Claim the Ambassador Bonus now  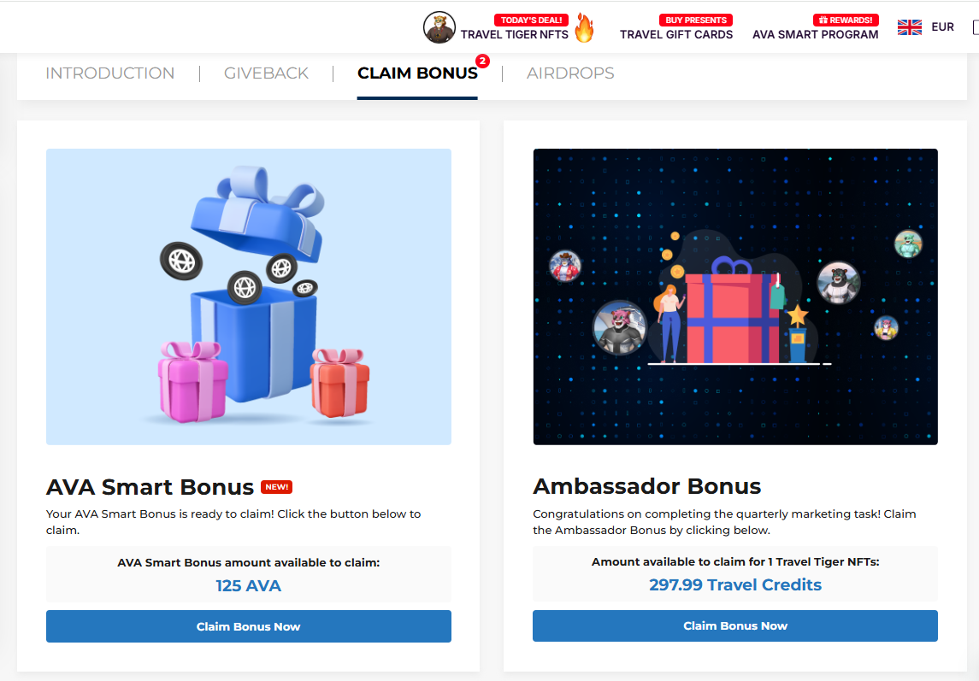tap(734, 625)
